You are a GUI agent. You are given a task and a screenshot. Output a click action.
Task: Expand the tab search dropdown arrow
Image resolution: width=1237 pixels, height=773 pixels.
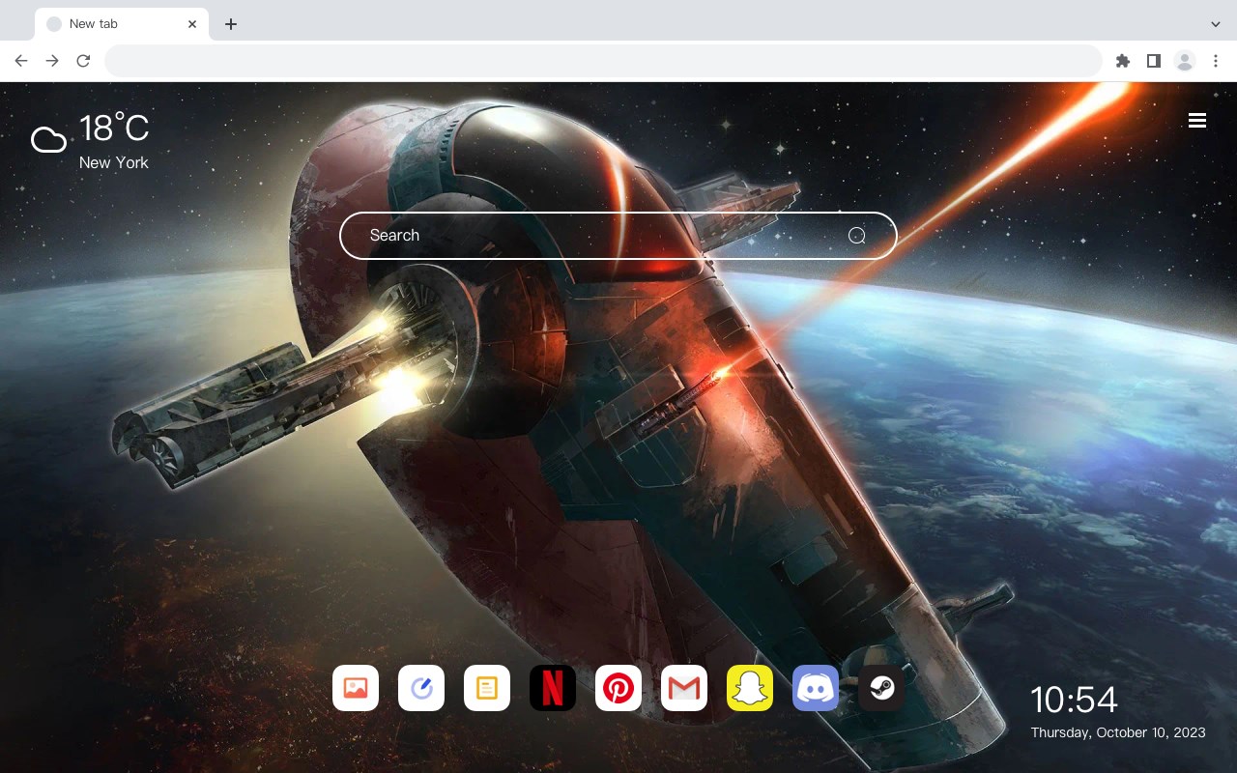[1216, 24]
